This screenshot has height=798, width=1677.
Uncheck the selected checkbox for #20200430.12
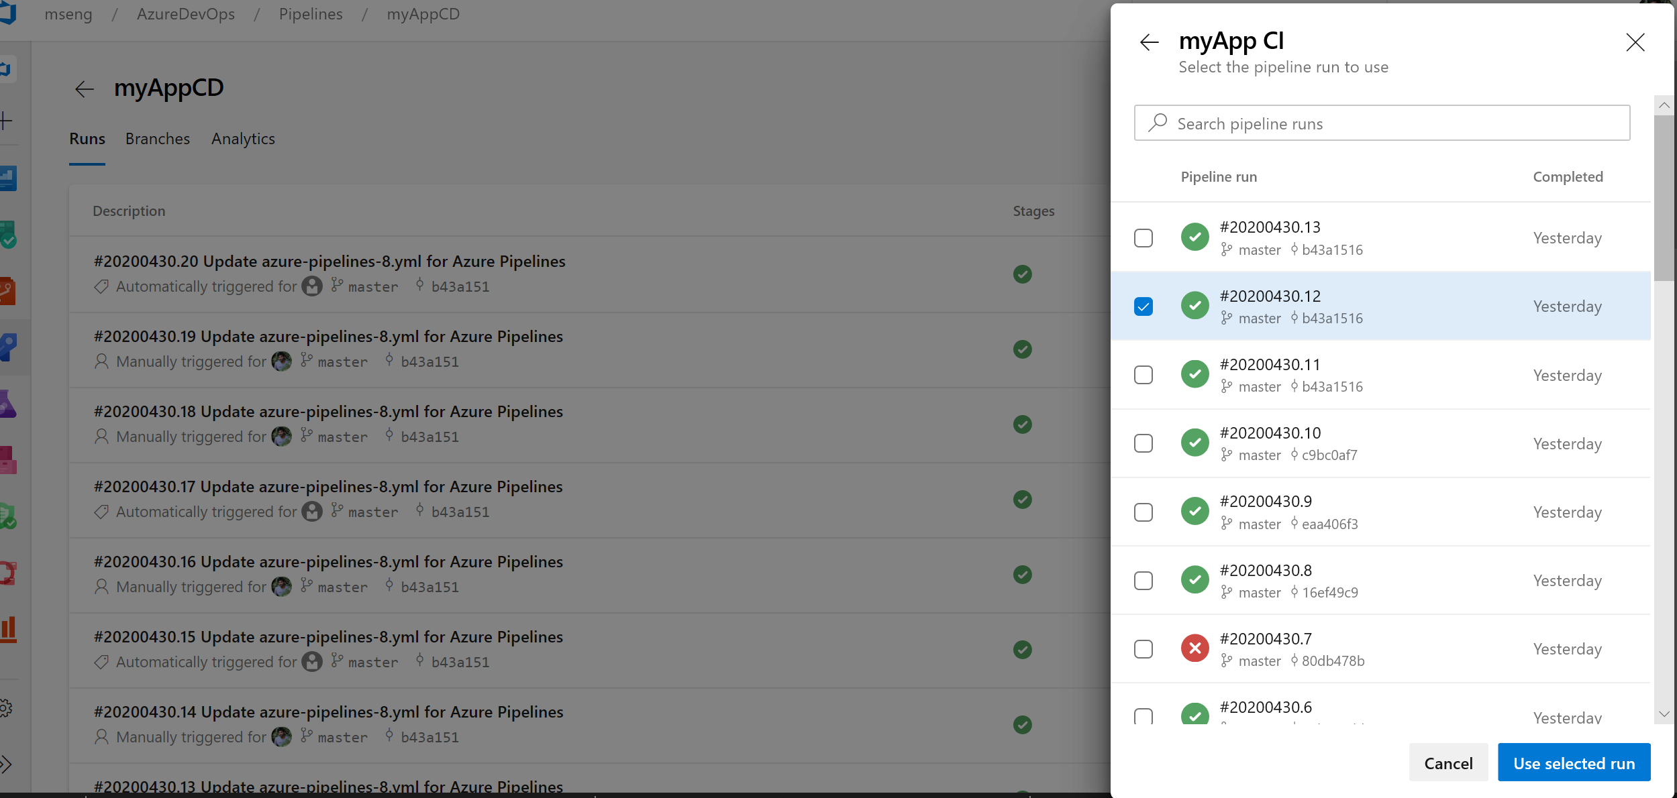[1144, 306]
